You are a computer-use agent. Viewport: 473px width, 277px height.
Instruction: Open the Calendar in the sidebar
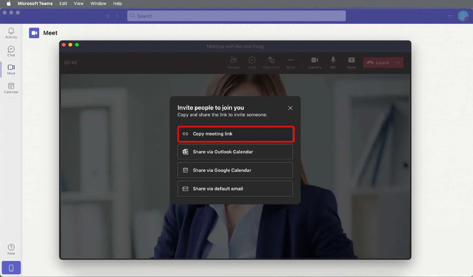(11, 88)
